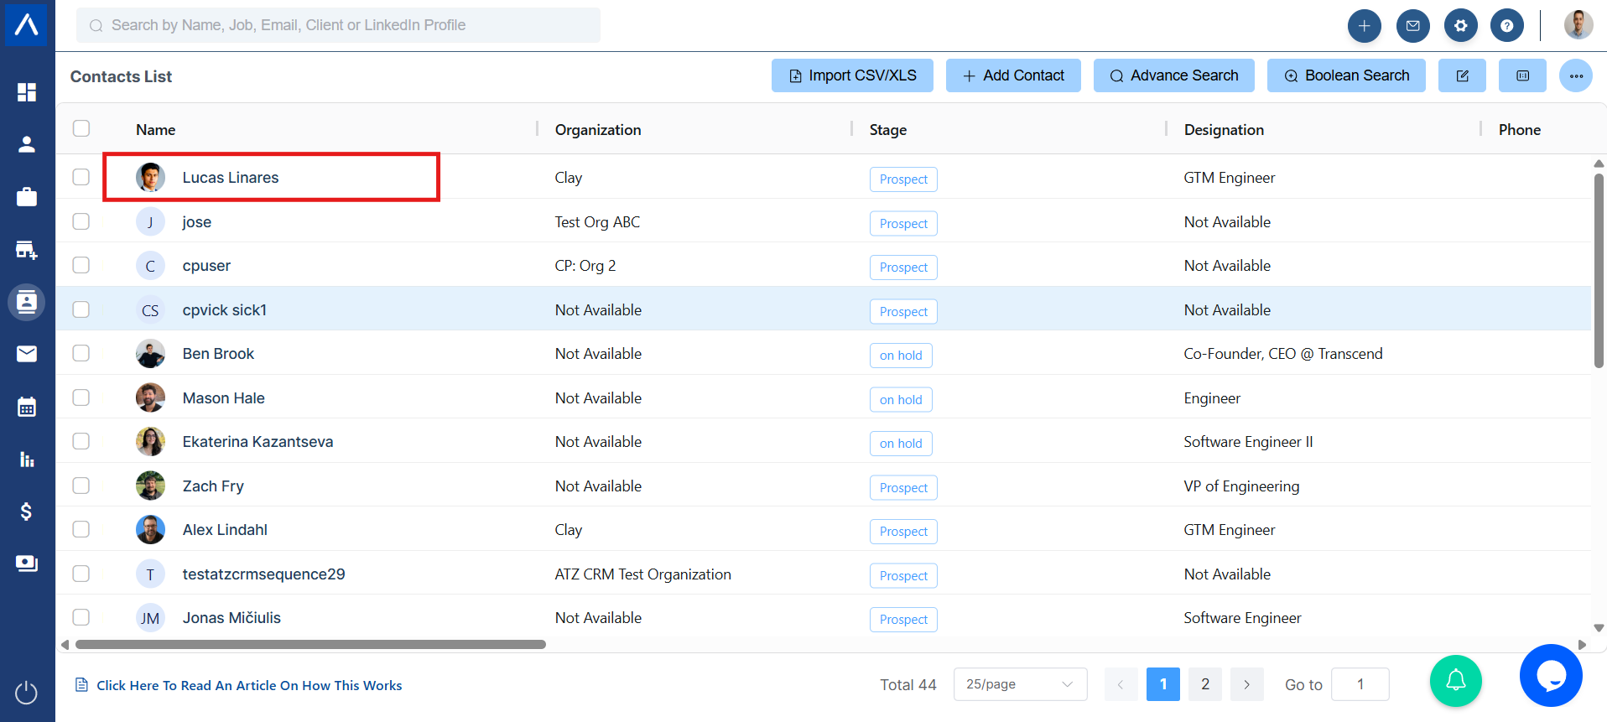The width and height of the screenshot is (1607, 722).
Task: Click the green notification bell icon
Action: point(1455,680)
